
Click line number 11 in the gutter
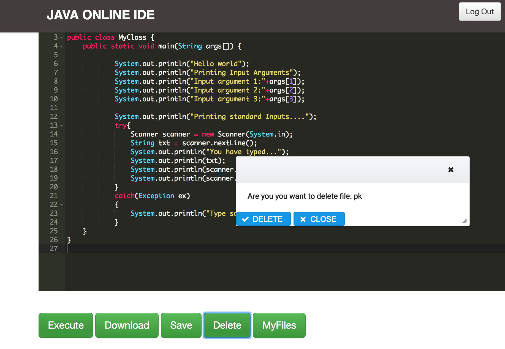(x=54, y=108)
